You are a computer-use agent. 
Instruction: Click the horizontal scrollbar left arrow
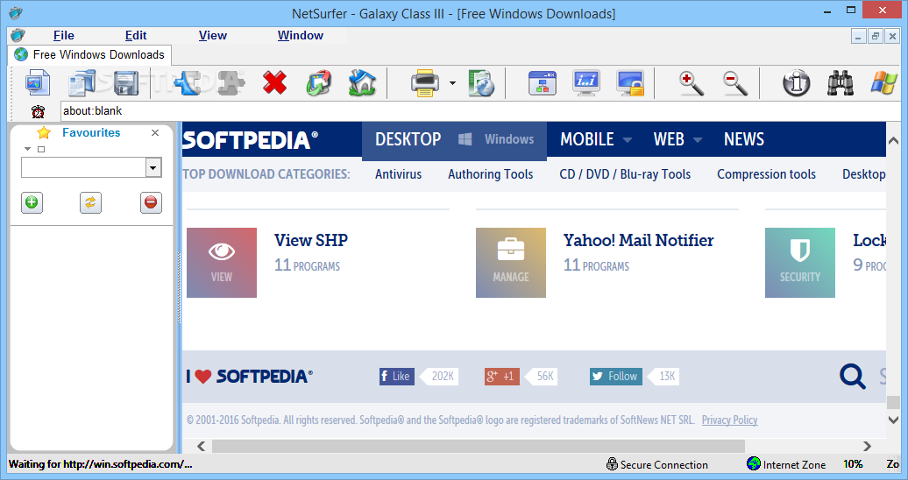(201, 446)
